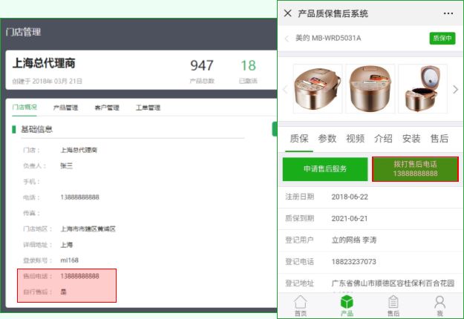Select the first rice cooker thumbnail

[x=318, y=88]
